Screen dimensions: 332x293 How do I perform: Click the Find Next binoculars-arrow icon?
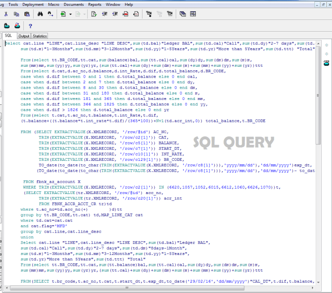click(50, 14)
